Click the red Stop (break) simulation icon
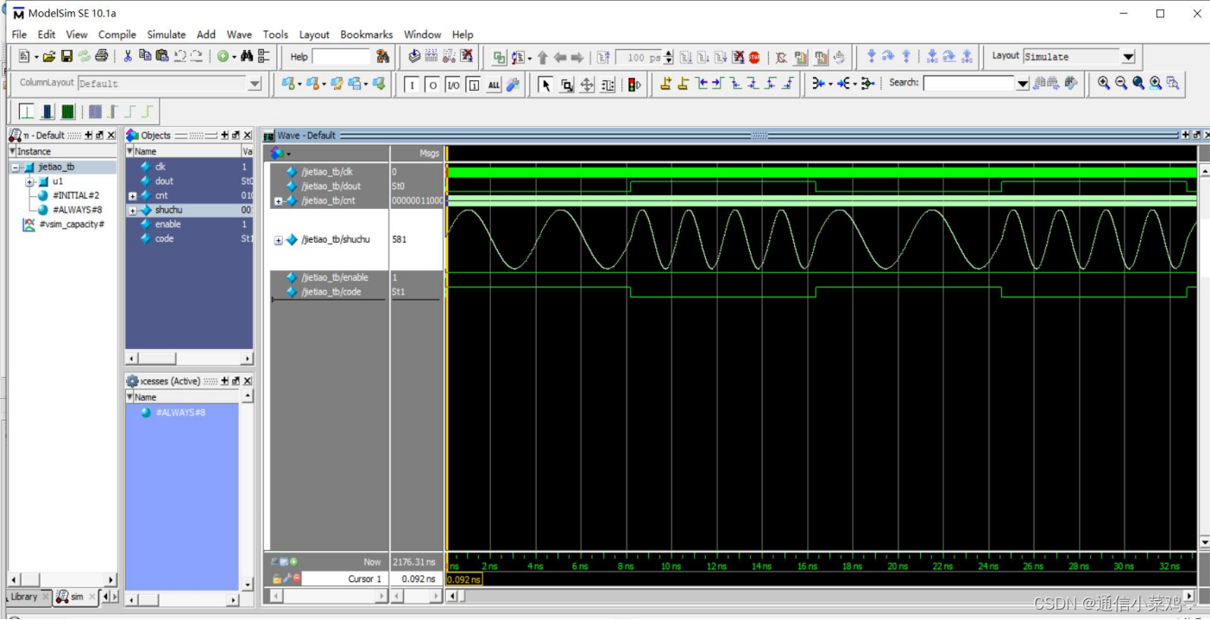 pos(754,58)
